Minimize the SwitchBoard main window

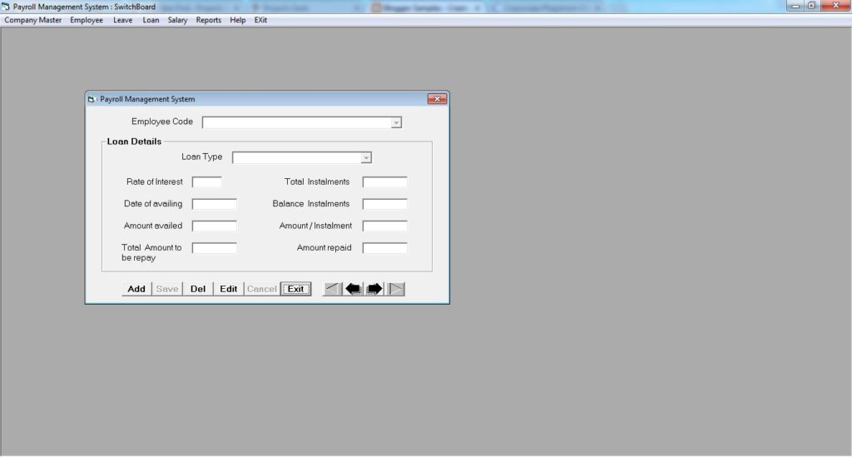pos(795,6)
